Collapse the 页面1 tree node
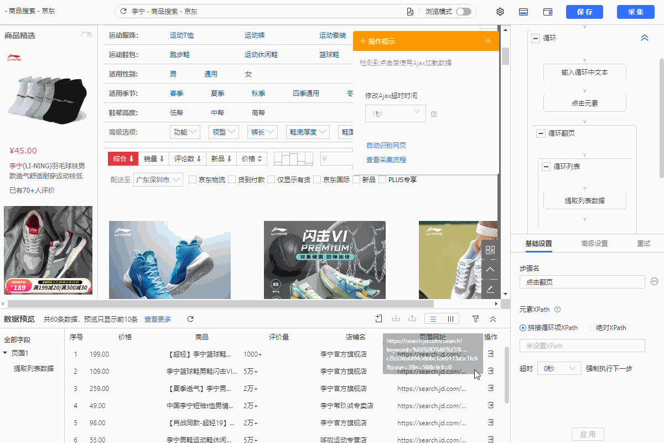Image resolution: width=664 pixels, height=443 pixels. (5, 353)
